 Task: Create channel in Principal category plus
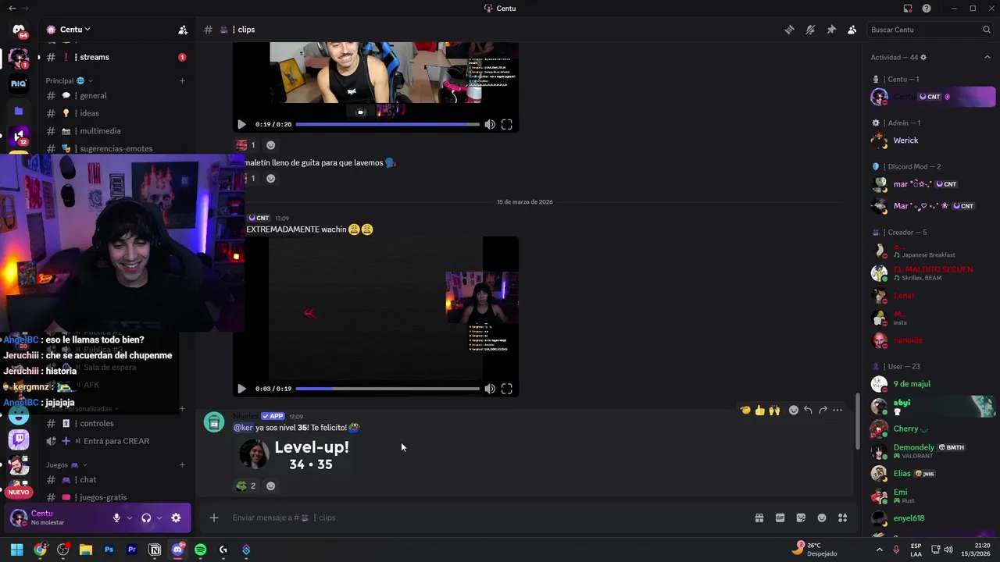182,80
